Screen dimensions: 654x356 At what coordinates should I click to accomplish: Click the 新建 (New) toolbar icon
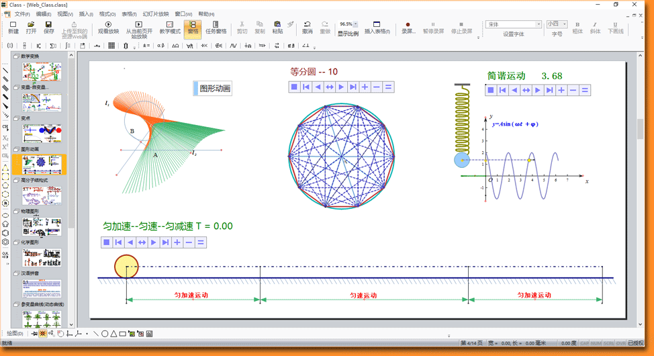click(13, 28)
